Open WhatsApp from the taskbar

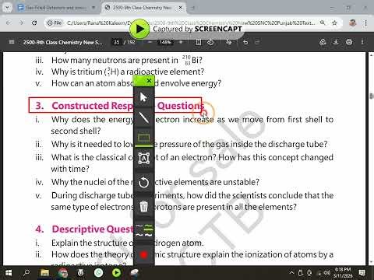tap(99, 273)
